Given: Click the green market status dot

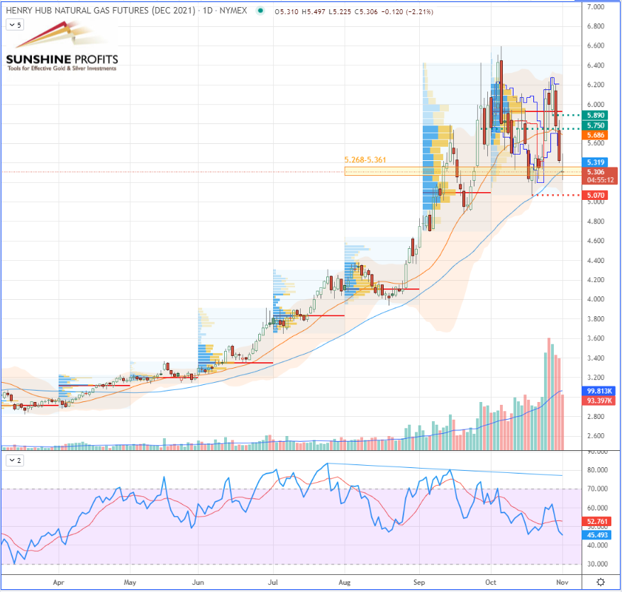Looking at the screenshot, I should pos(260,11).
